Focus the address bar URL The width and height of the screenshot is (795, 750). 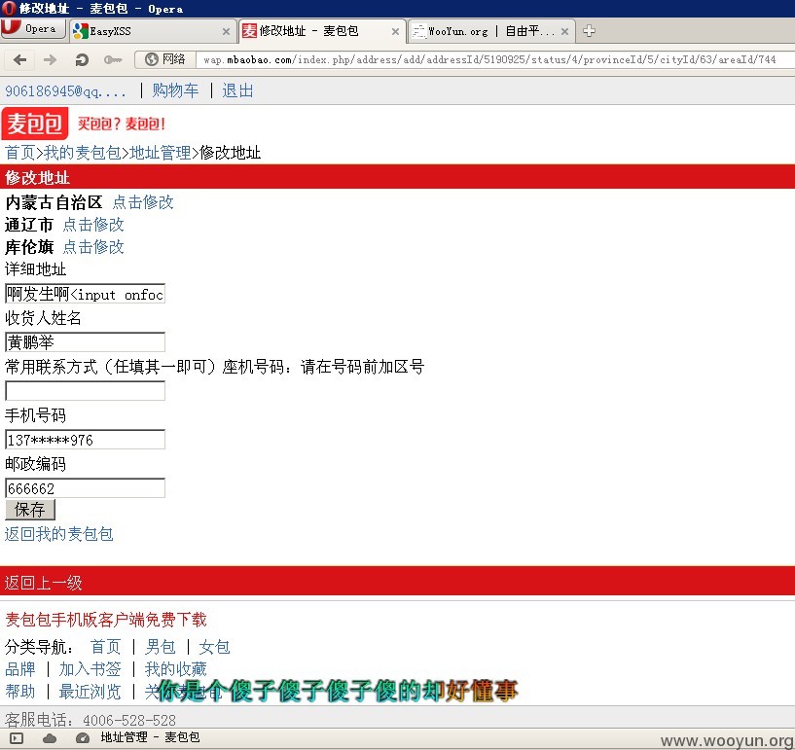(489, 59)
